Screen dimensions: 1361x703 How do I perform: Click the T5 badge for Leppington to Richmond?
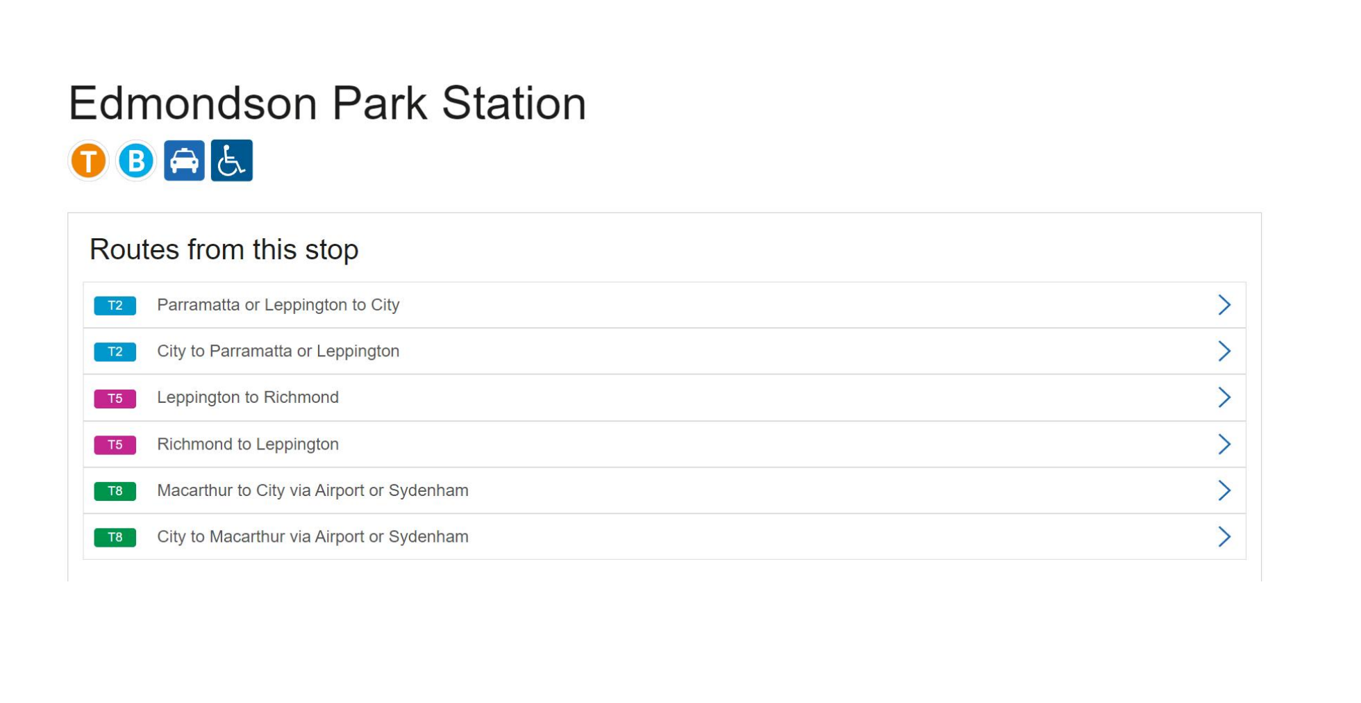pyautogui.click(x=115, y=399)
